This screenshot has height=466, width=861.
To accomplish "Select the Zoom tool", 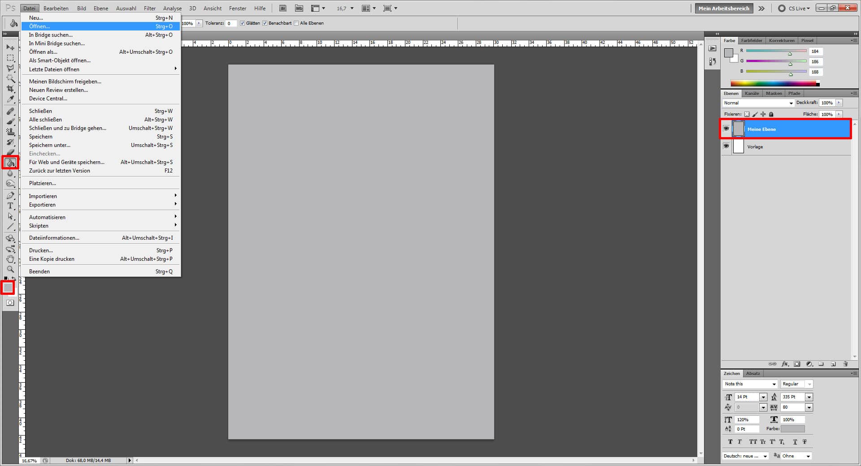I will click(x=10, y=269).
